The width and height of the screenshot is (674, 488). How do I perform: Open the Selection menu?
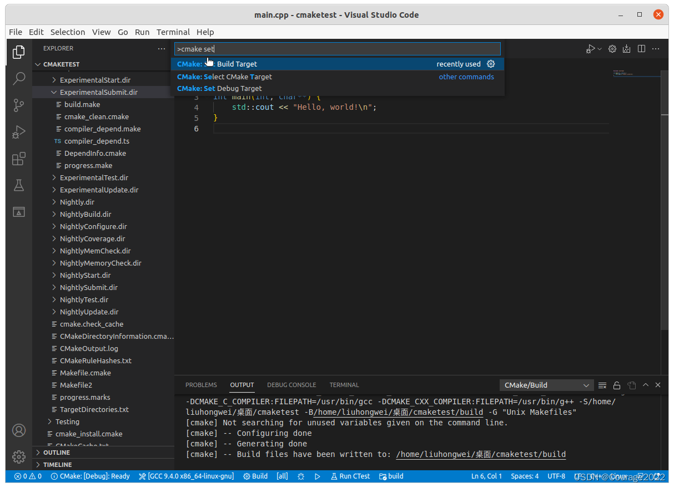(x=68, y=32)
